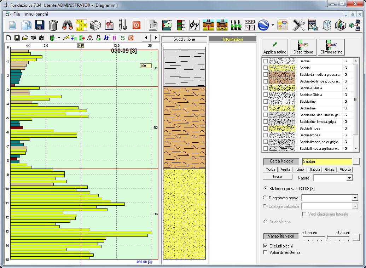
Task: Open help document with question mark icon
Action: pyautogui.click(x=109, y=25)
